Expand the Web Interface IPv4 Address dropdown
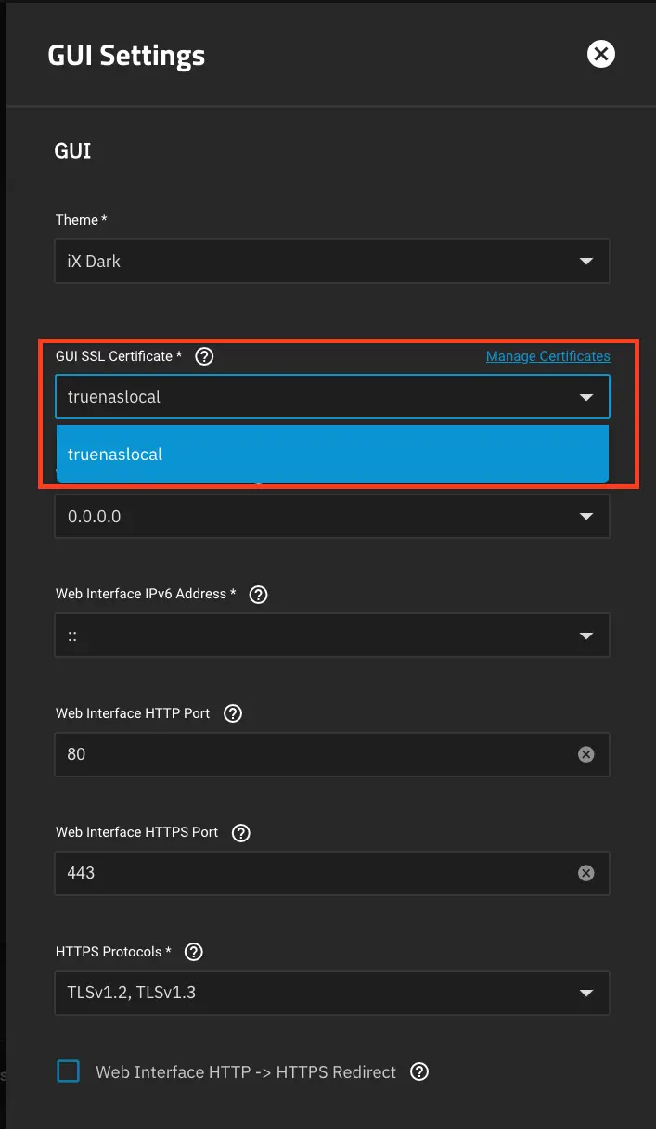656x1129 pixels. click(x=586, y=516)
